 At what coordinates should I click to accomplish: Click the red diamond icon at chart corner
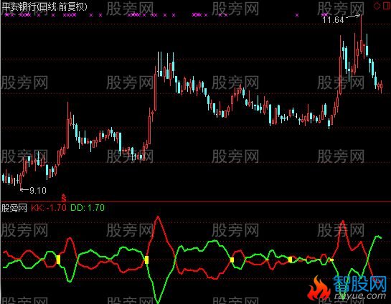point(377,6)
